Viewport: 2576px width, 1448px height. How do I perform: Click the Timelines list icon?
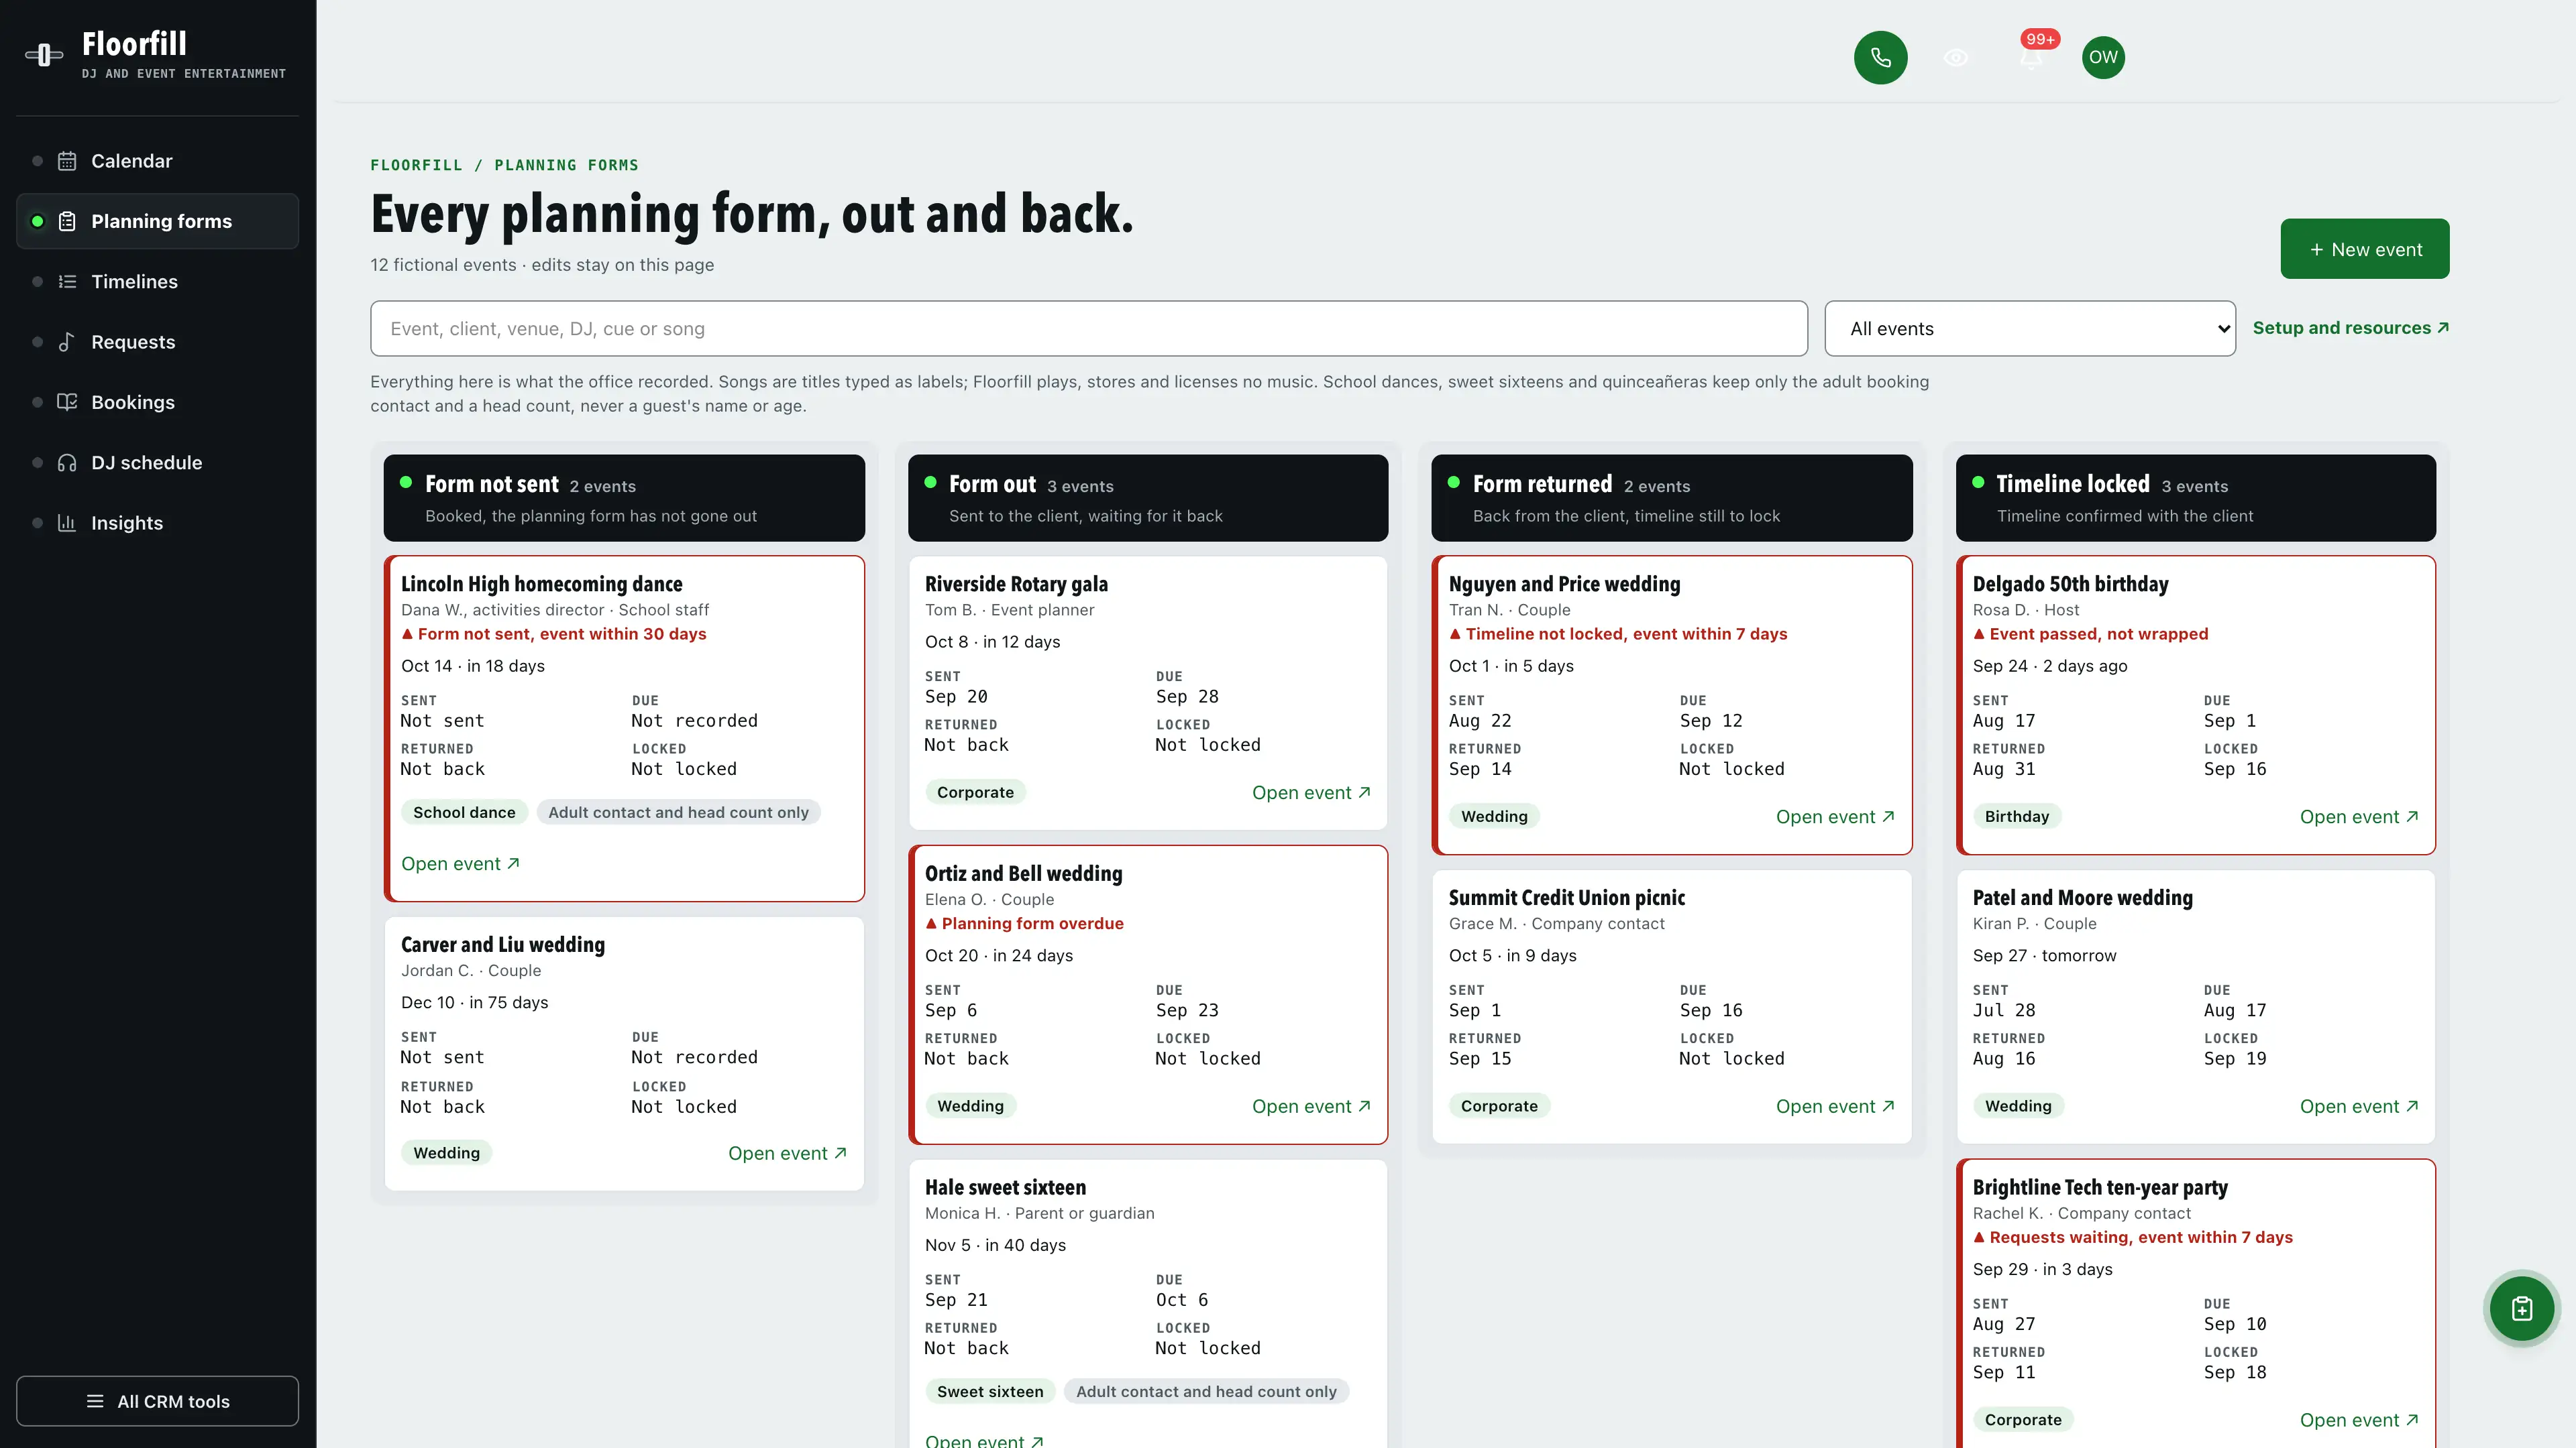(x=67, y=282)
